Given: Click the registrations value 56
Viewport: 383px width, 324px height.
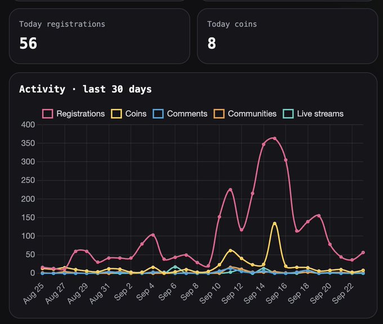Looking at the screenshot, I should tap(28, 43).
